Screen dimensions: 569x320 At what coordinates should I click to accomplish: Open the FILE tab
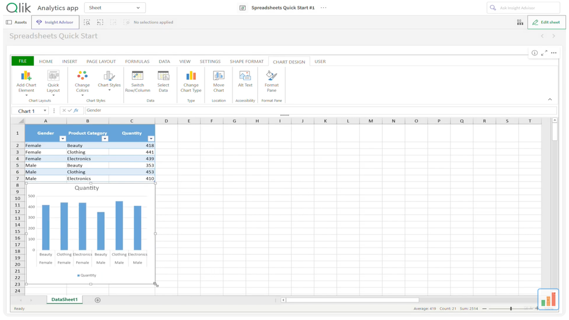[23, 61]
